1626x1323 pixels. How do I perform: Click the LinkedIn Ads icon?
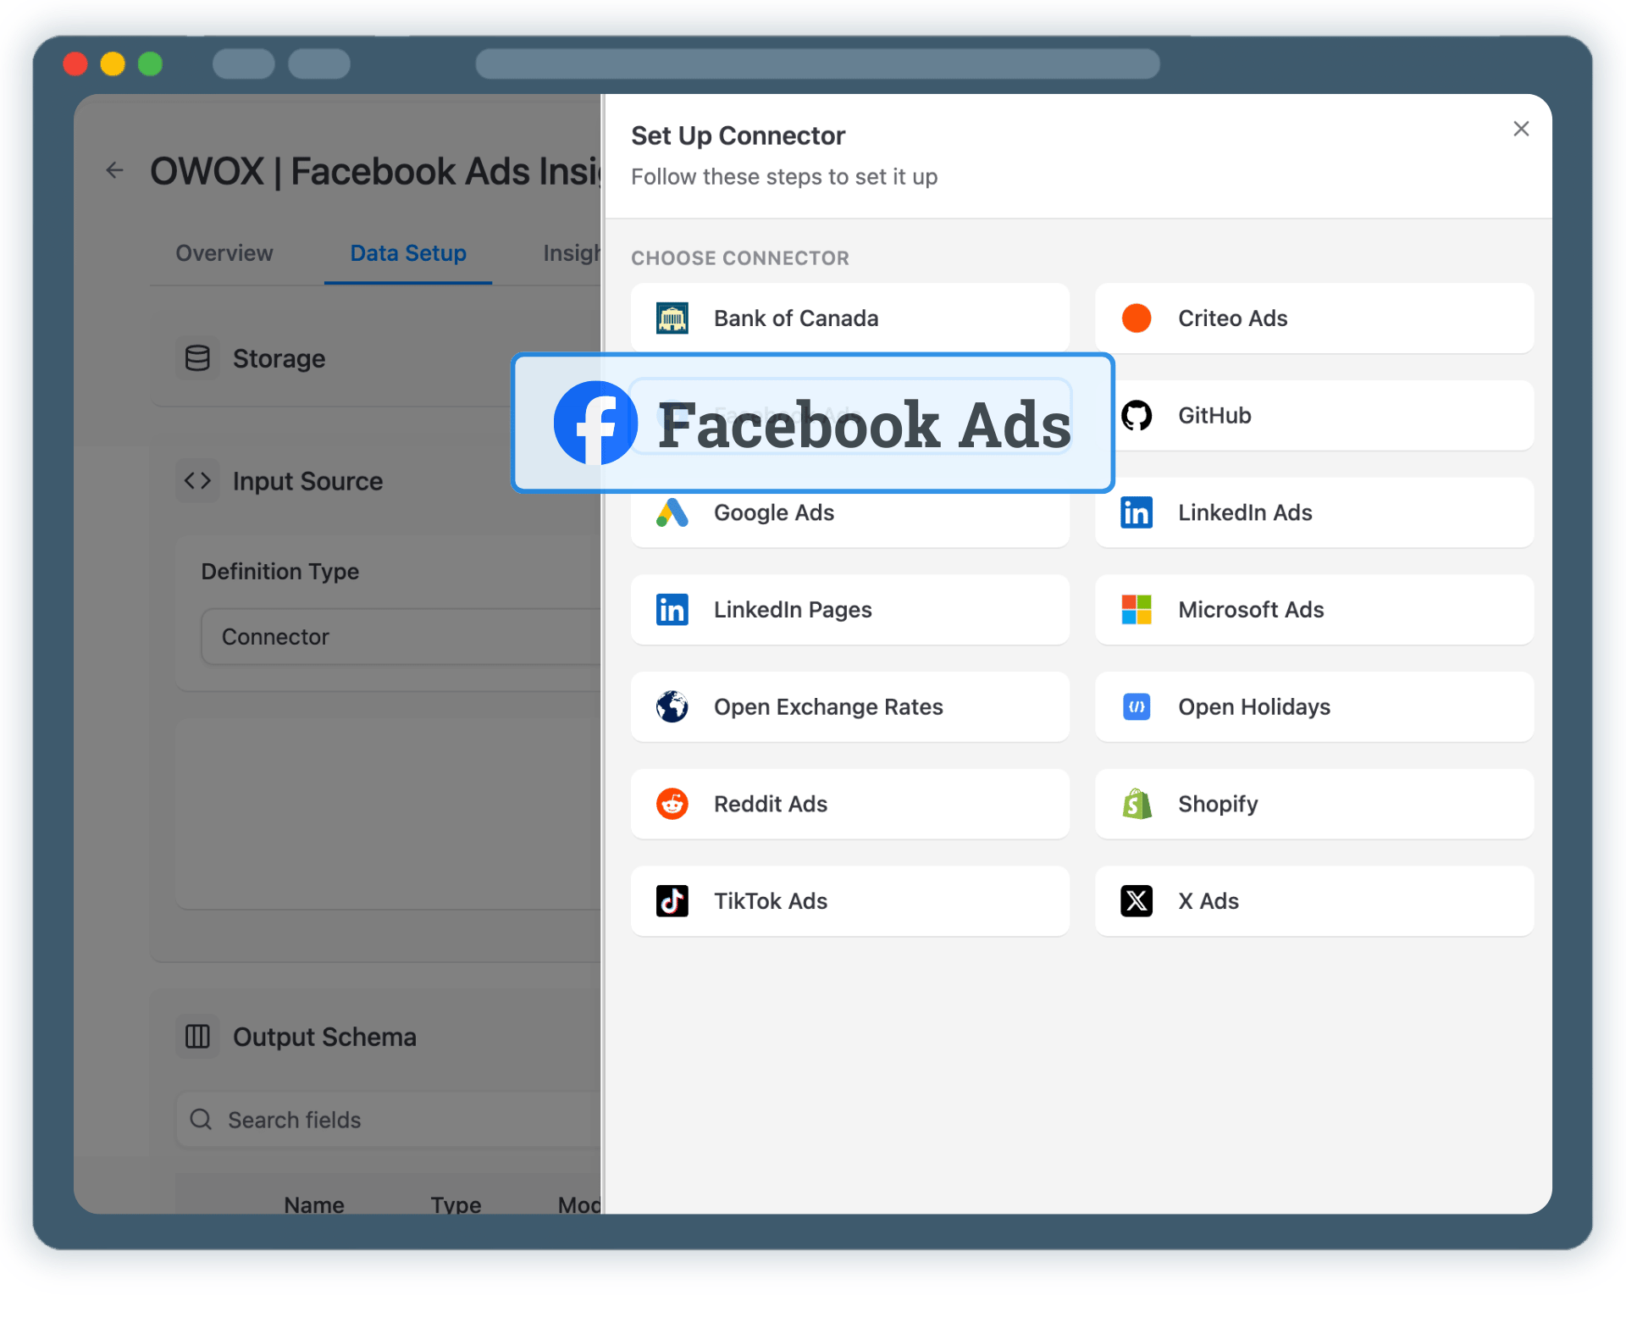(x=1136, y=512)
